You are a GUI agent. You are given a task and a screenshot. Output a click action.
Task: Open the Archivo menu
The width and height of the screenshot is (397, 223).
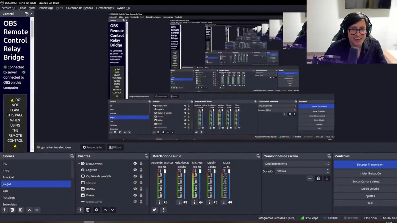click(8, 8)
